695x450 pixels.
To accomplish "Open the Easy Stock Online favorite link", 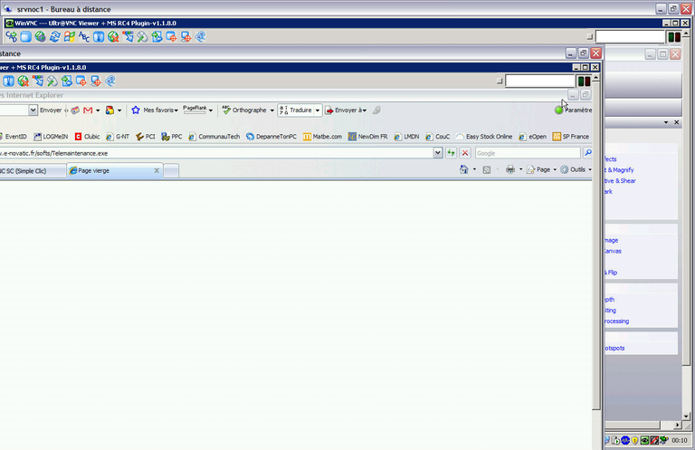I will click(x=484, y=137).
